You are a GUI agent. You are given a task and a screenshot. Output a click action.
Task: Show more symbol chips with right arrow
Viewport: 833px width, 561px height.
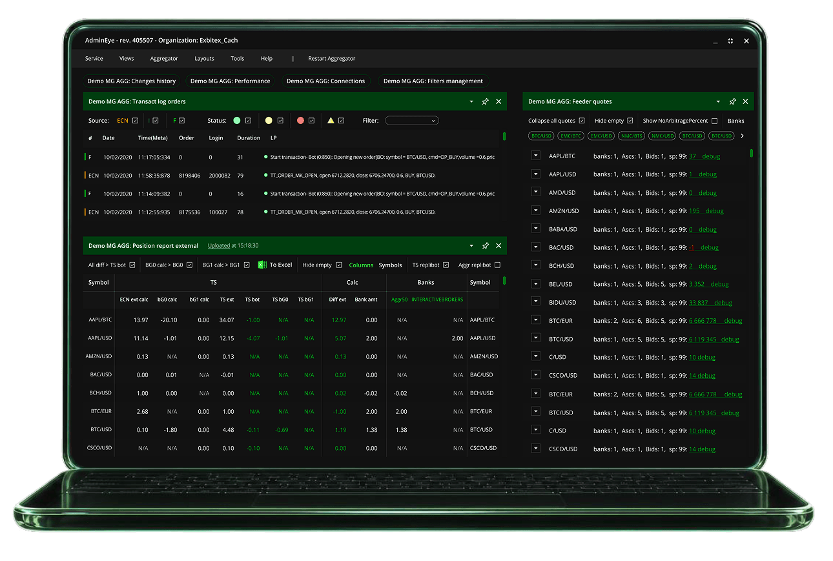coord(742,136)
